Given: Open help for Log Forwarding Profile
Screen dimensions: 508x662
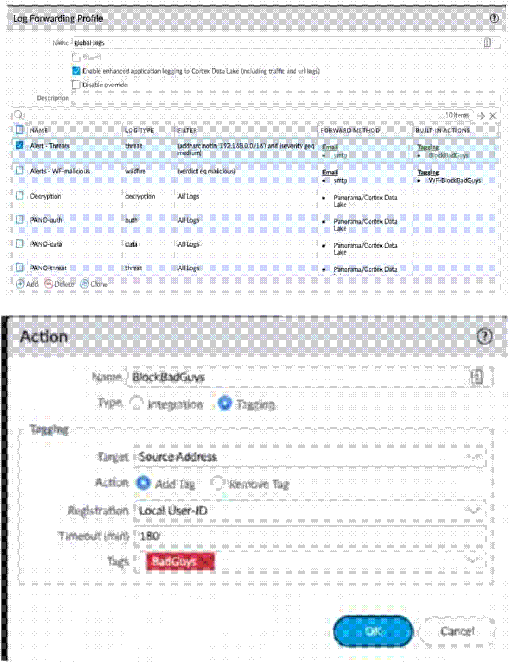Looking at the screenshot, I should pos(494,18).
